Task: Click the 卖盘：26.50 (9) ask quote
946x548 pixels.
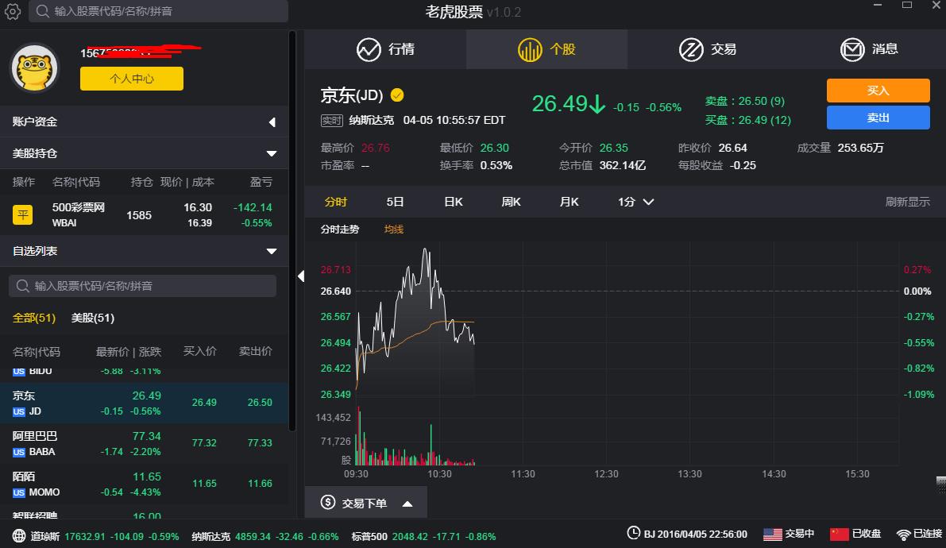Action: coord(745,101)
